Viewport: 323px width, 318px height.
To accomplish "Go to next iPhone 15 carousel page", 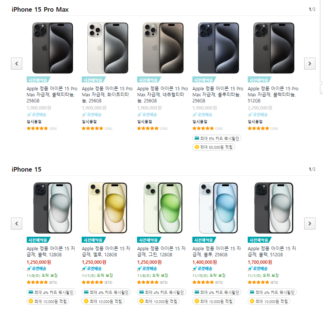I will click(309, 224).
